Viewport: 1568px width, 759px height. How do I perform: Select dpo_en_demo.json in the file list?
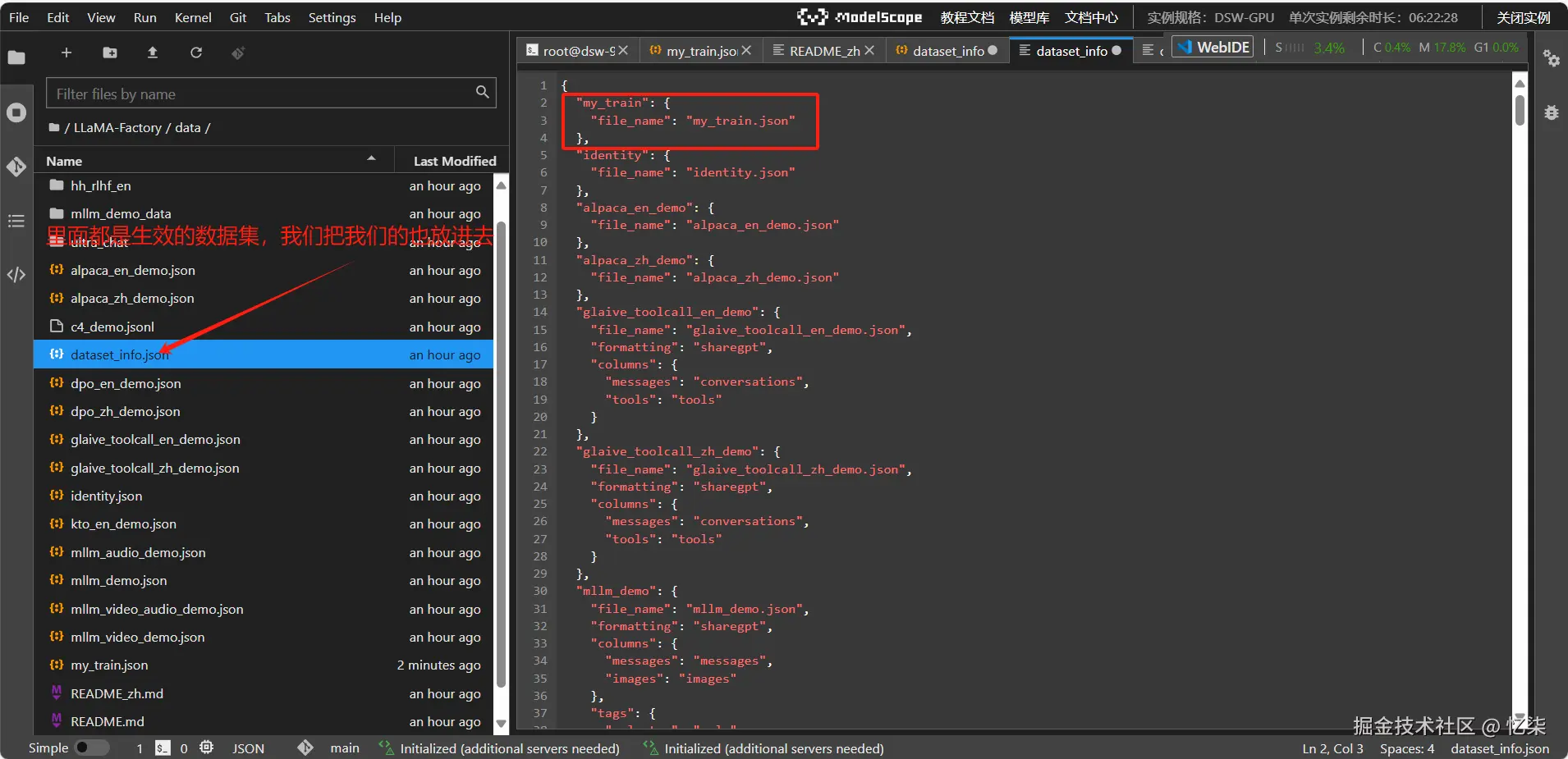[263, 383]
